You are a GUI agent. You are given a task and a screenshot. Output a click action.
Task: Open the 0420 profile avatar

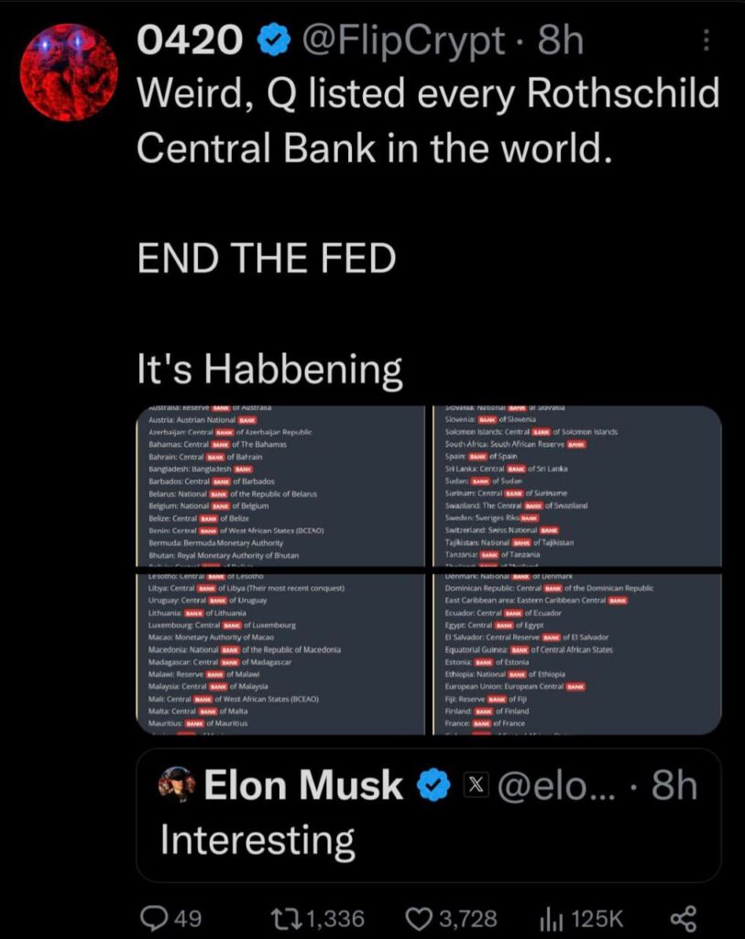pyautogui.click(x=69, y=72)
